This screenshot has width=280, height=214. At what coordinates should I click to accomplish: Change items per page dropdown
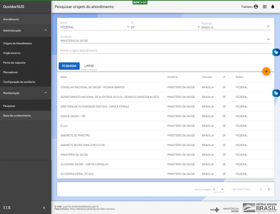click(218, 189)
